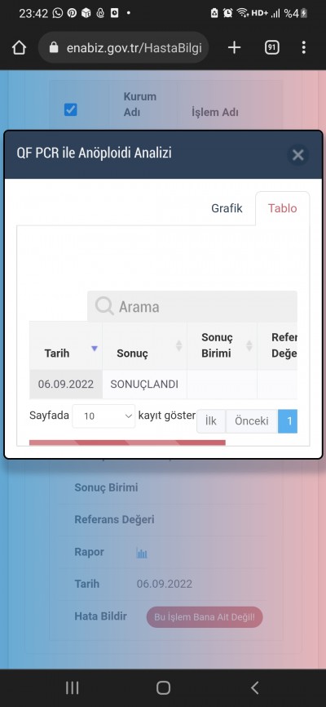Viewport: 326px width, 707px height.
Task: Open the records per page dropdown
Action: tap(104, 416)
